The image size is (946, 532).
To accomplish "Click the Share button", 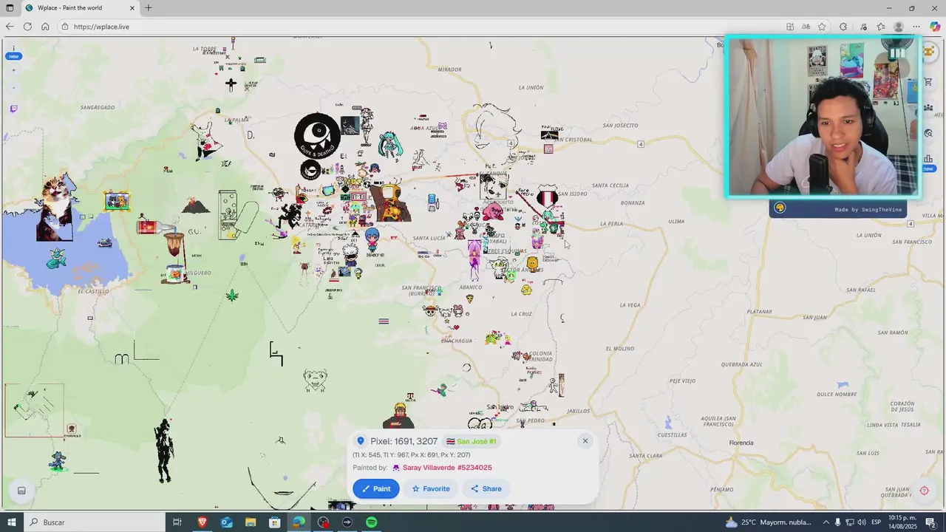I will [486, 488].
